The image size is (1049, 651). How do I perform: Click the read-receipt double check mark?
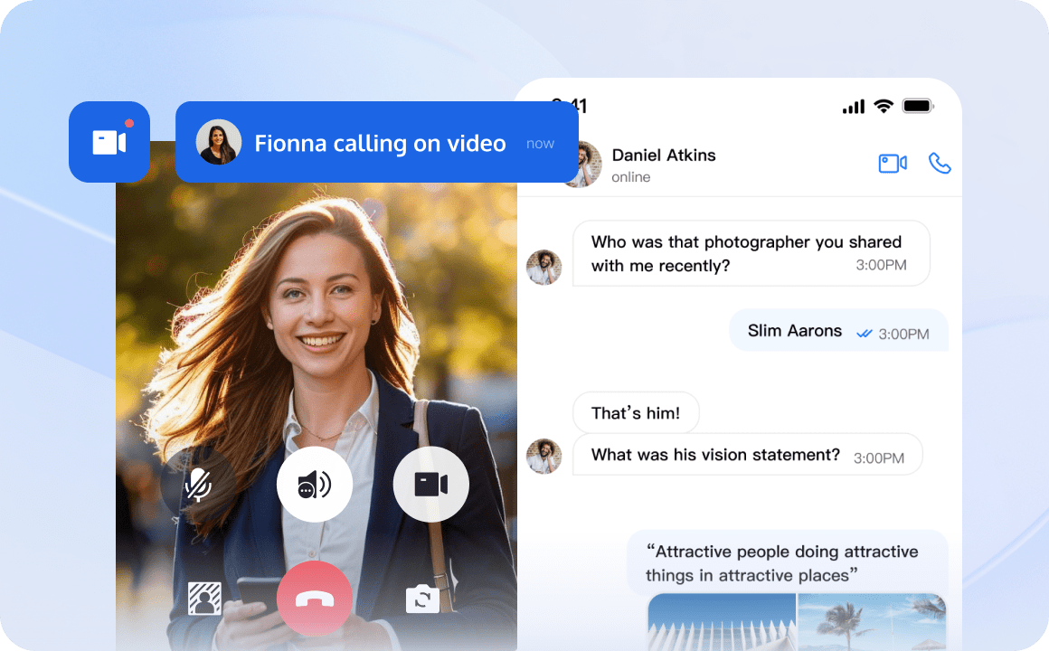point(865,334)
